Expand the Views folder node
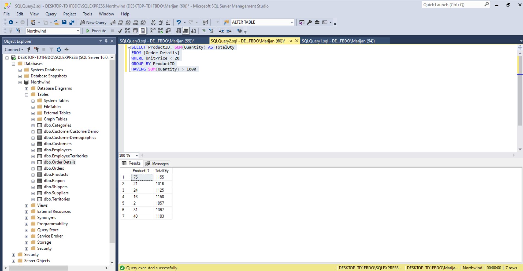Image resolution: width=523 pixels, height=271 pixels. 27,206
